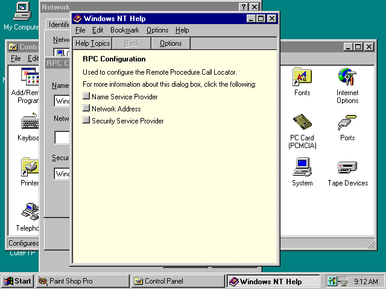The image size is (386, 289).
Task: Open the Ports applet icon
Action: click(x=347, y=122)
